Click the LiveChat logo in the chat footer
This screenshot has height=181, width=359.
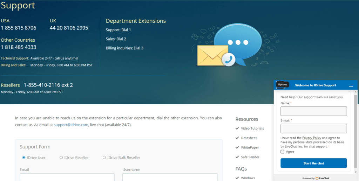click(322, 178)
